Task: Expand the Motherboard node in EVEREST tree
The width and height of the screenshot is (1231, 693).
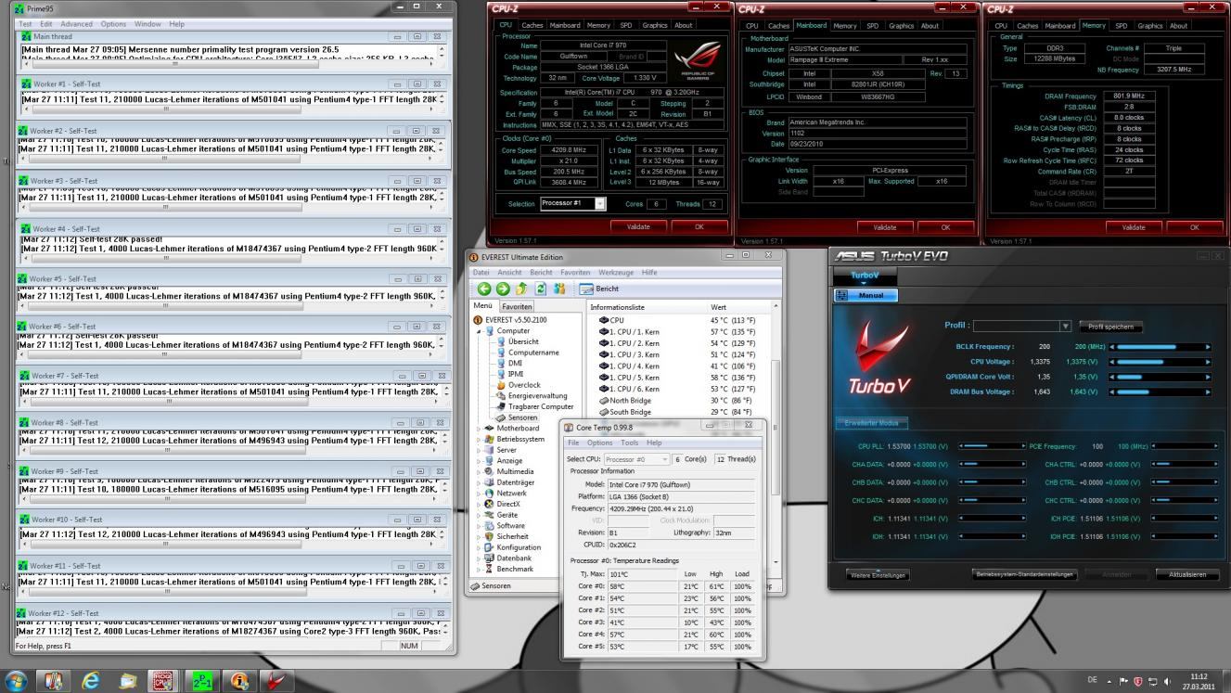Action: tap(480, 429)
